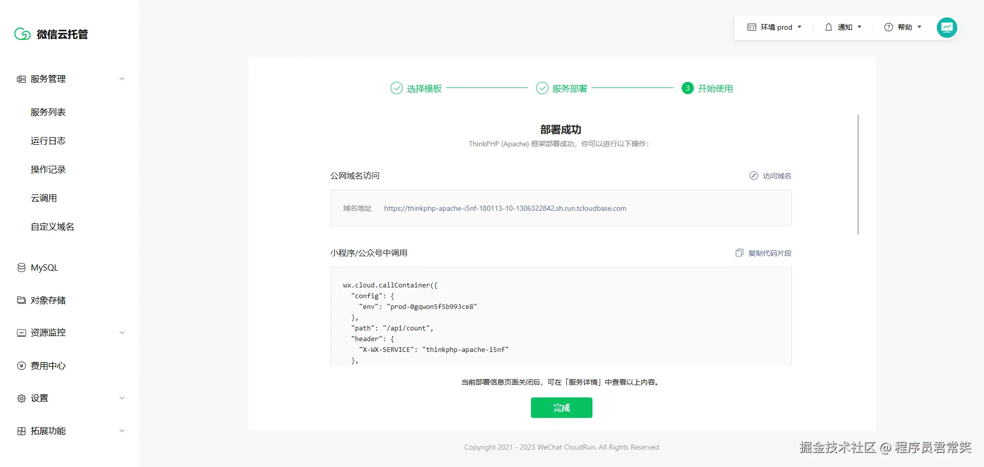Open 自定义域名 in the sidebar

(x=52, y=227)
